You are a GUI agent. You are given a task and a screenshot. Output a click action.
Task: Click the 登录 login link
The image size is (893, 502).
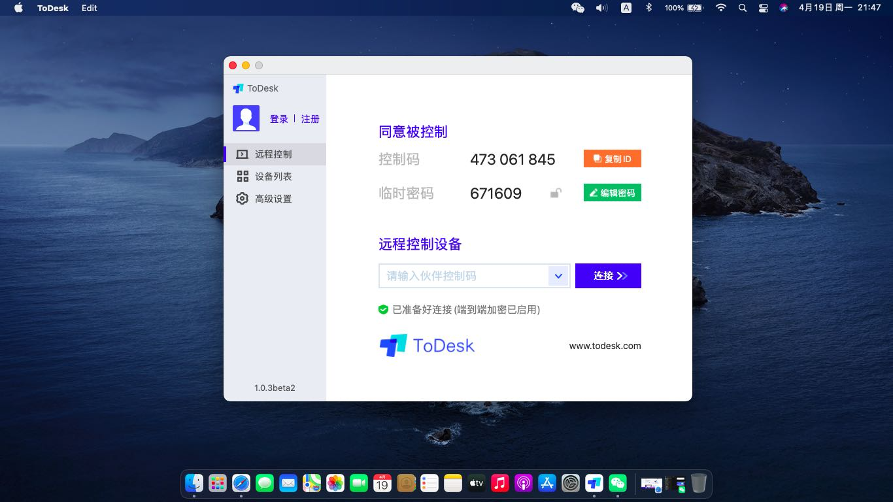click(279, 119)
